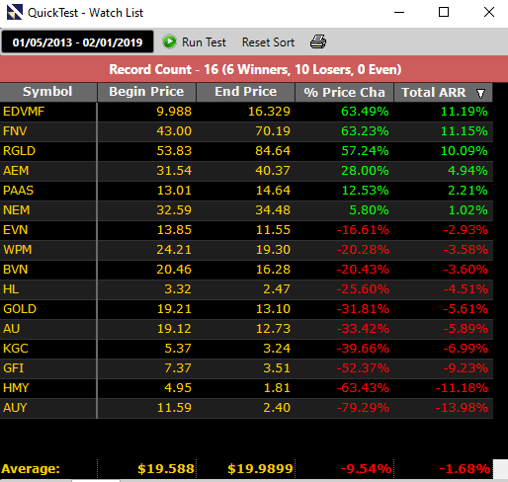Click the 4.94% Total ARR cell

pyautogui.click(x=467, y=171)
